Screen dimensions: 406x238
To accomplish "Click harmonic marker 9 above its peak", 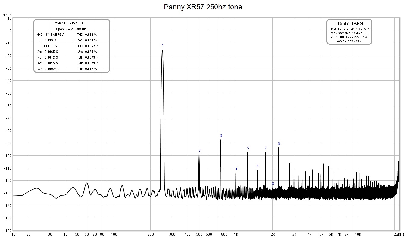I will tap(279, 143).
